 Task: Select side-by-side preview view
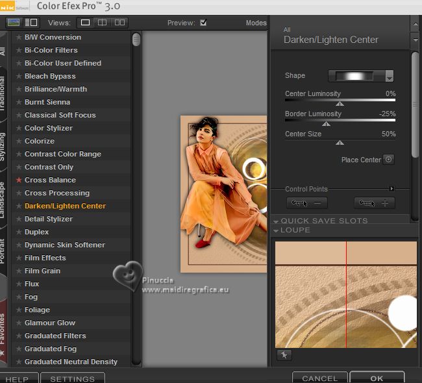[x=119, y=23]
